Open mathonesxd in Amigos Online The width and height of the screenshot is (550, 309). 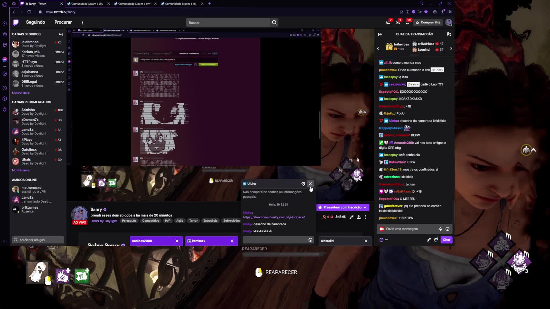pos(38,189)
